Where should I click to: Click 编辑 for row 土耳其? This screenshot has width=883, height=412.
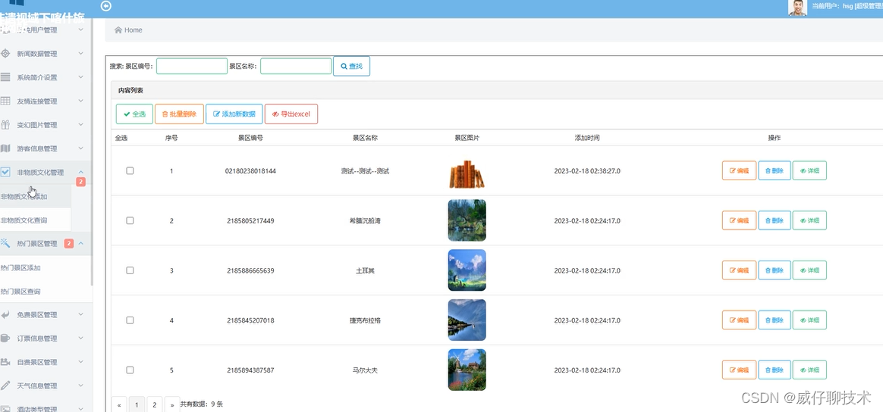tap(739, 270)
